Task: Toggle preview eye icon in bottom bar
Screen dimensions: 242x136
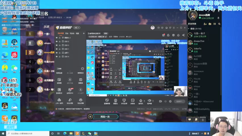Action: click(x=165, y=101)
